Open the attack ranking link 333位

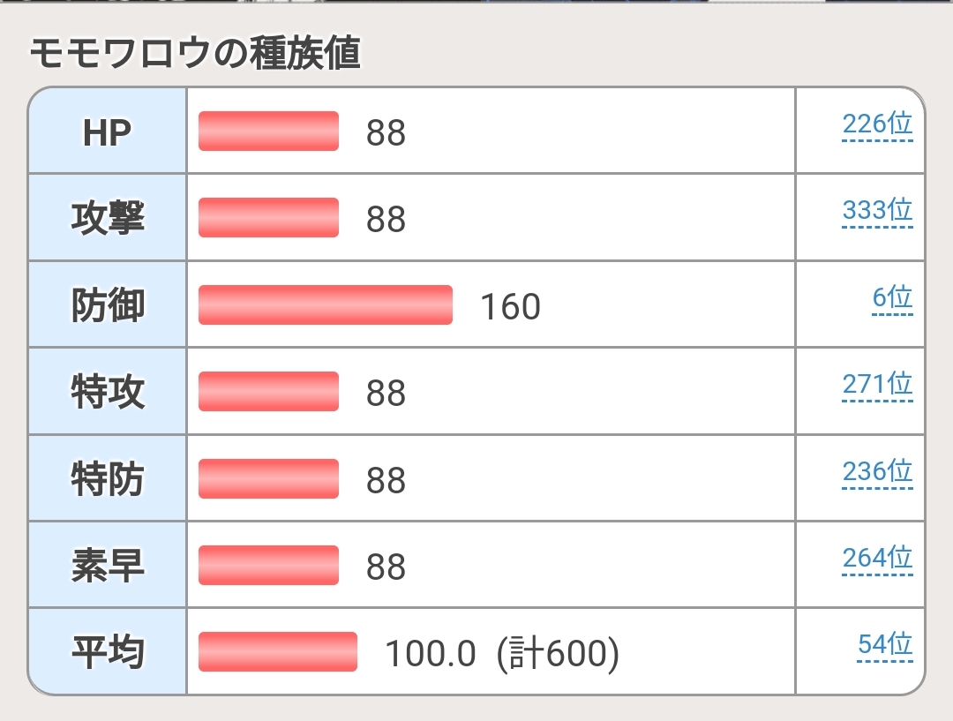tap(877, 211)
